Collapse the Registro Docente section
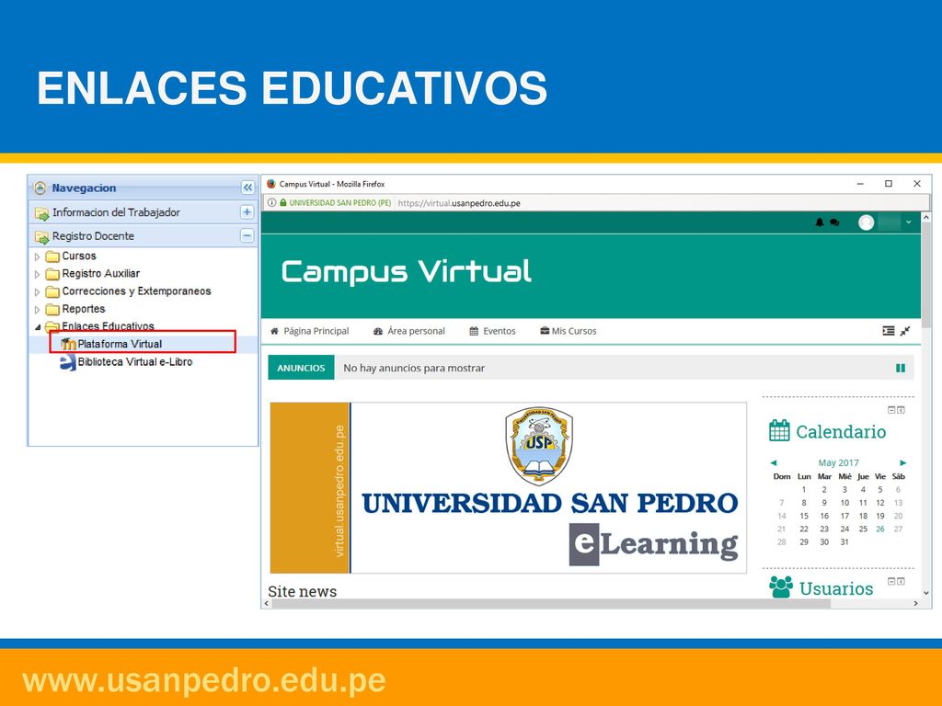 (x=247, y=236)
